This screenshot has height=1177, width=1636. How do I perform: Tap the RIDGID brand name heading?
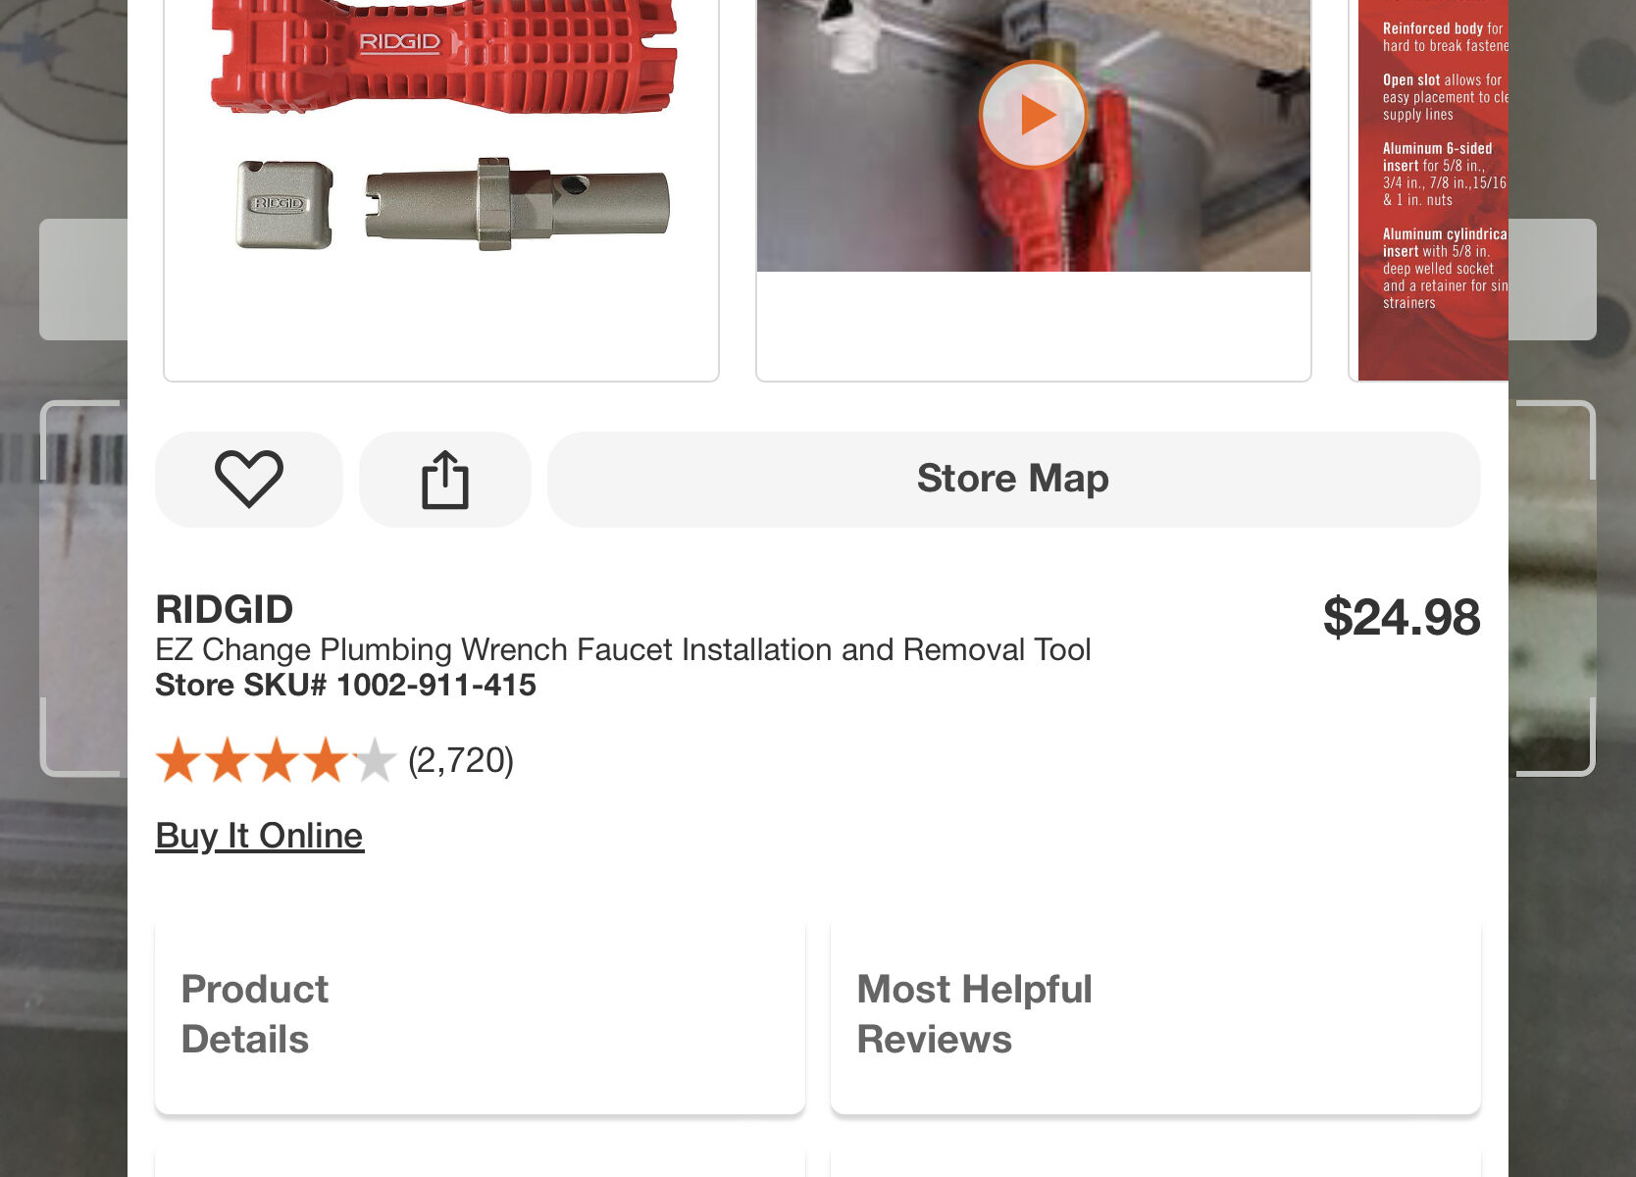[x=225, y=609]
